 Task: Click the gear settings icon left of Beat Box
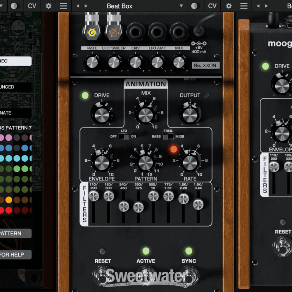pos(48,6)
